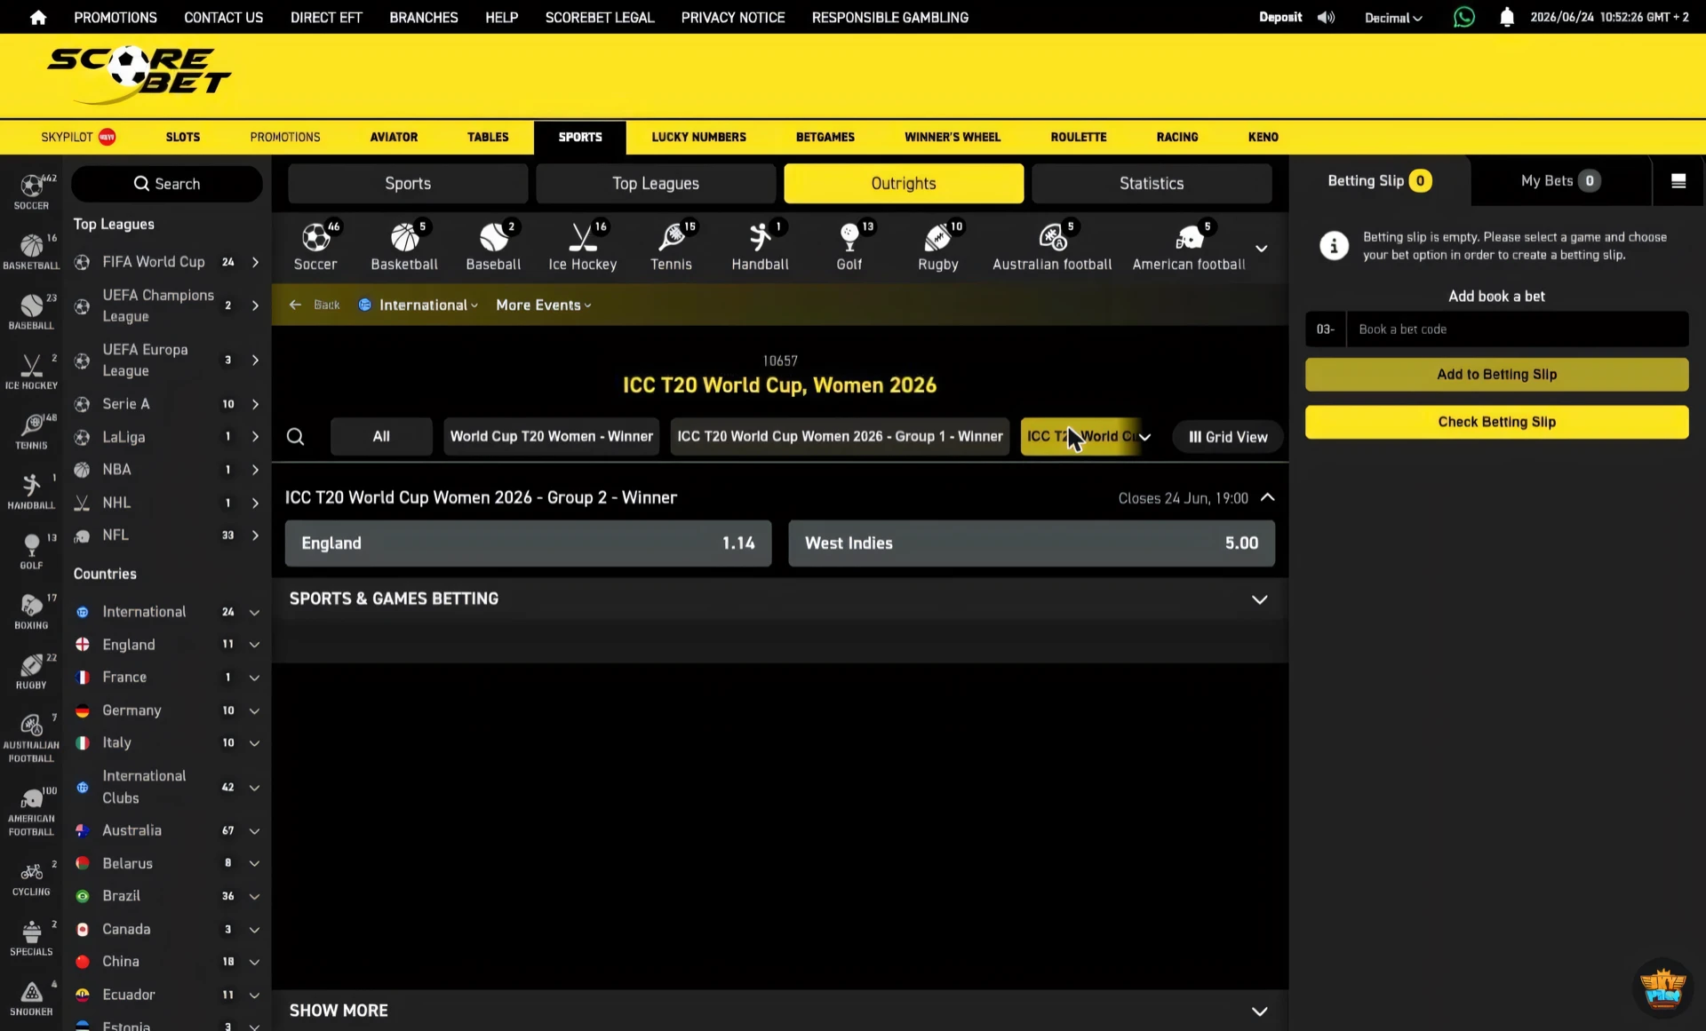Go to the home page icon
The image size is (1706, 1031).
tap(38, 17)
